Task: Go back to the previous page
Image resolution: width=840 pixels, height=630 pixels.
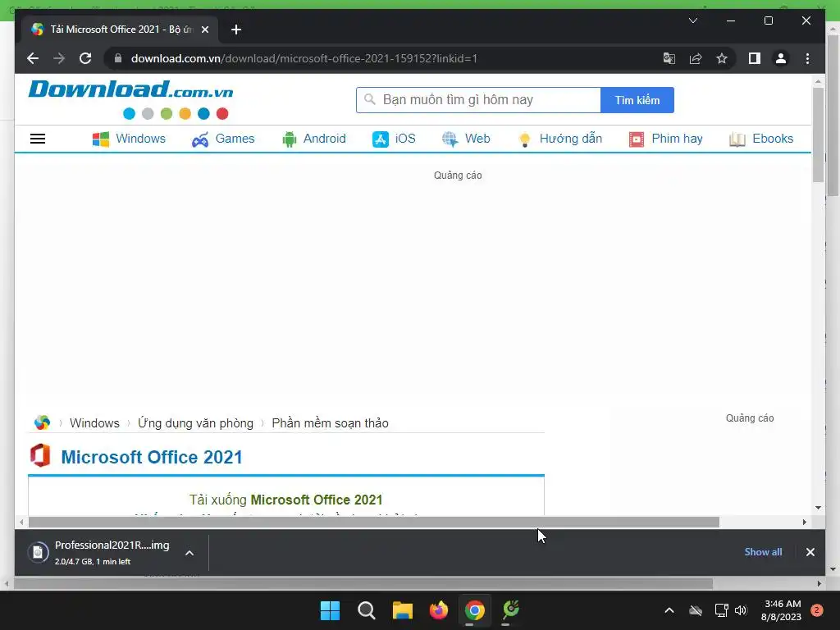Action: [33, 58]
